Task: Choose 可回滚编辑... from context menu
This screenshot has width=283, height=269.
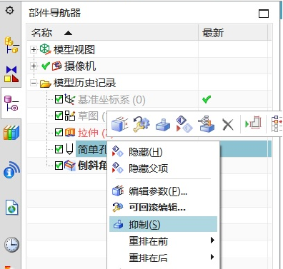Action: (x=163, y=208)
